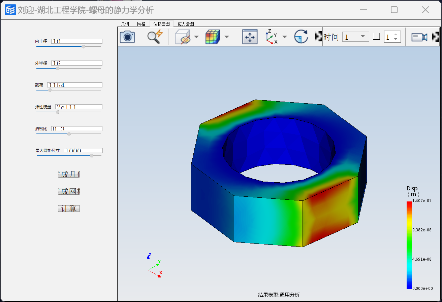Click the 1.407e-07 legend value
This screenshot has width=442, height=302.
422,201
